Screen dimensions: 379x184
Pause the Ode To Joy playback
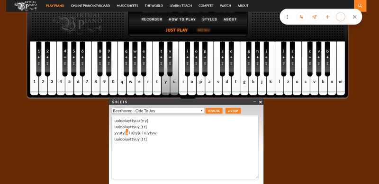pos(214,111)
